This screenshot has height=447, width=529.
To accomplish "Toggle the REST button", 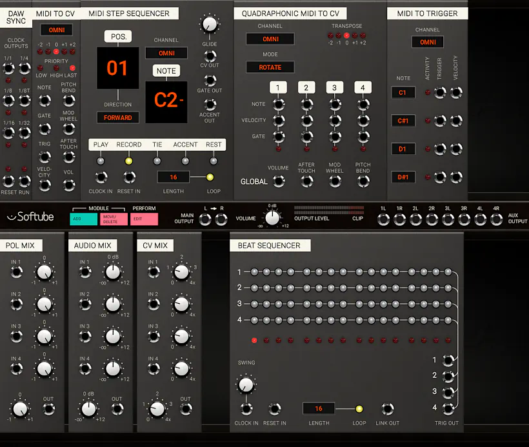I will 214,161.
